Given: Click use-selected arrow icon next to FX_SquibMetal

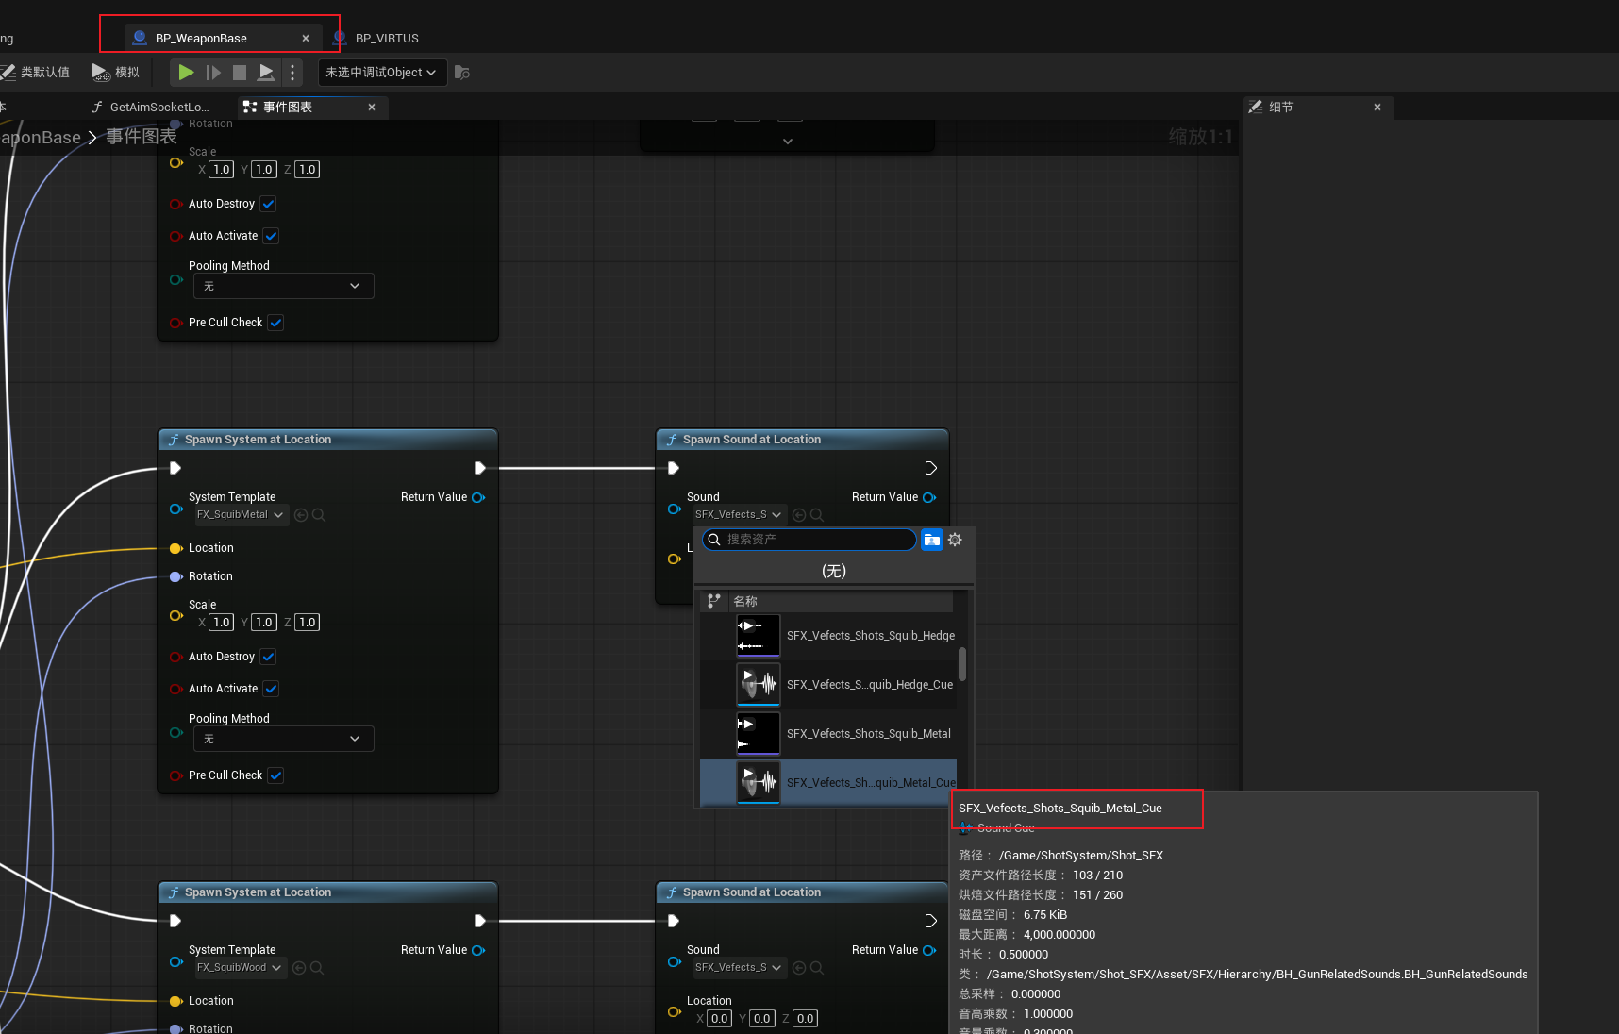Looking at the screenshot, I should [301, 515].
